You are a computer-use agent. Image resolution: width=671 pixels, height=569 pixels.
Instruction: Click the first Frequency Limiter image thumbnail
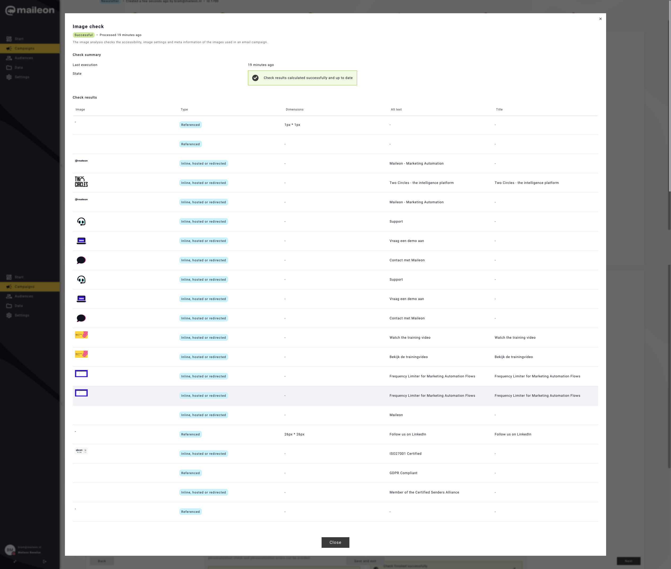click(81, 373)
